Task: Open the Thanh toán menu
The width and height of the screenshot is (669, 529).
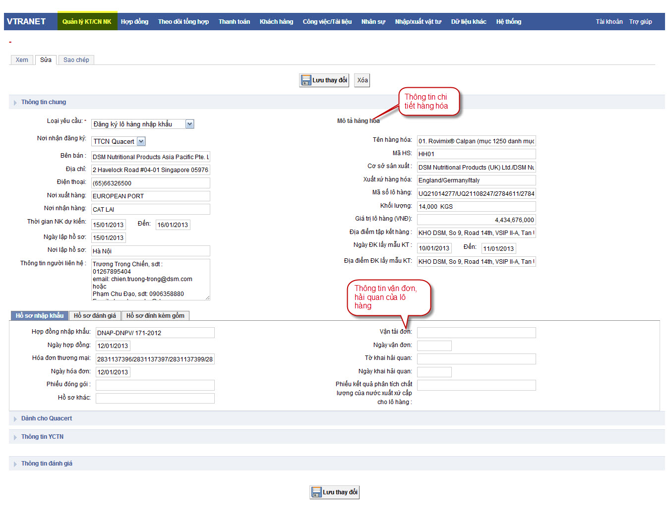Action: click(234, 22)
